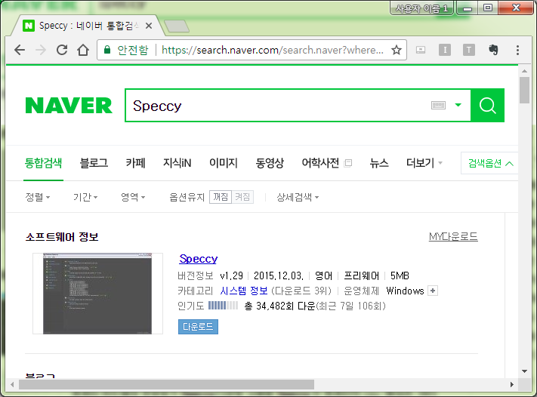The image size is (537, 397).
Task: Open the 영역 area dropdown
Action: [x=133, y=197]
